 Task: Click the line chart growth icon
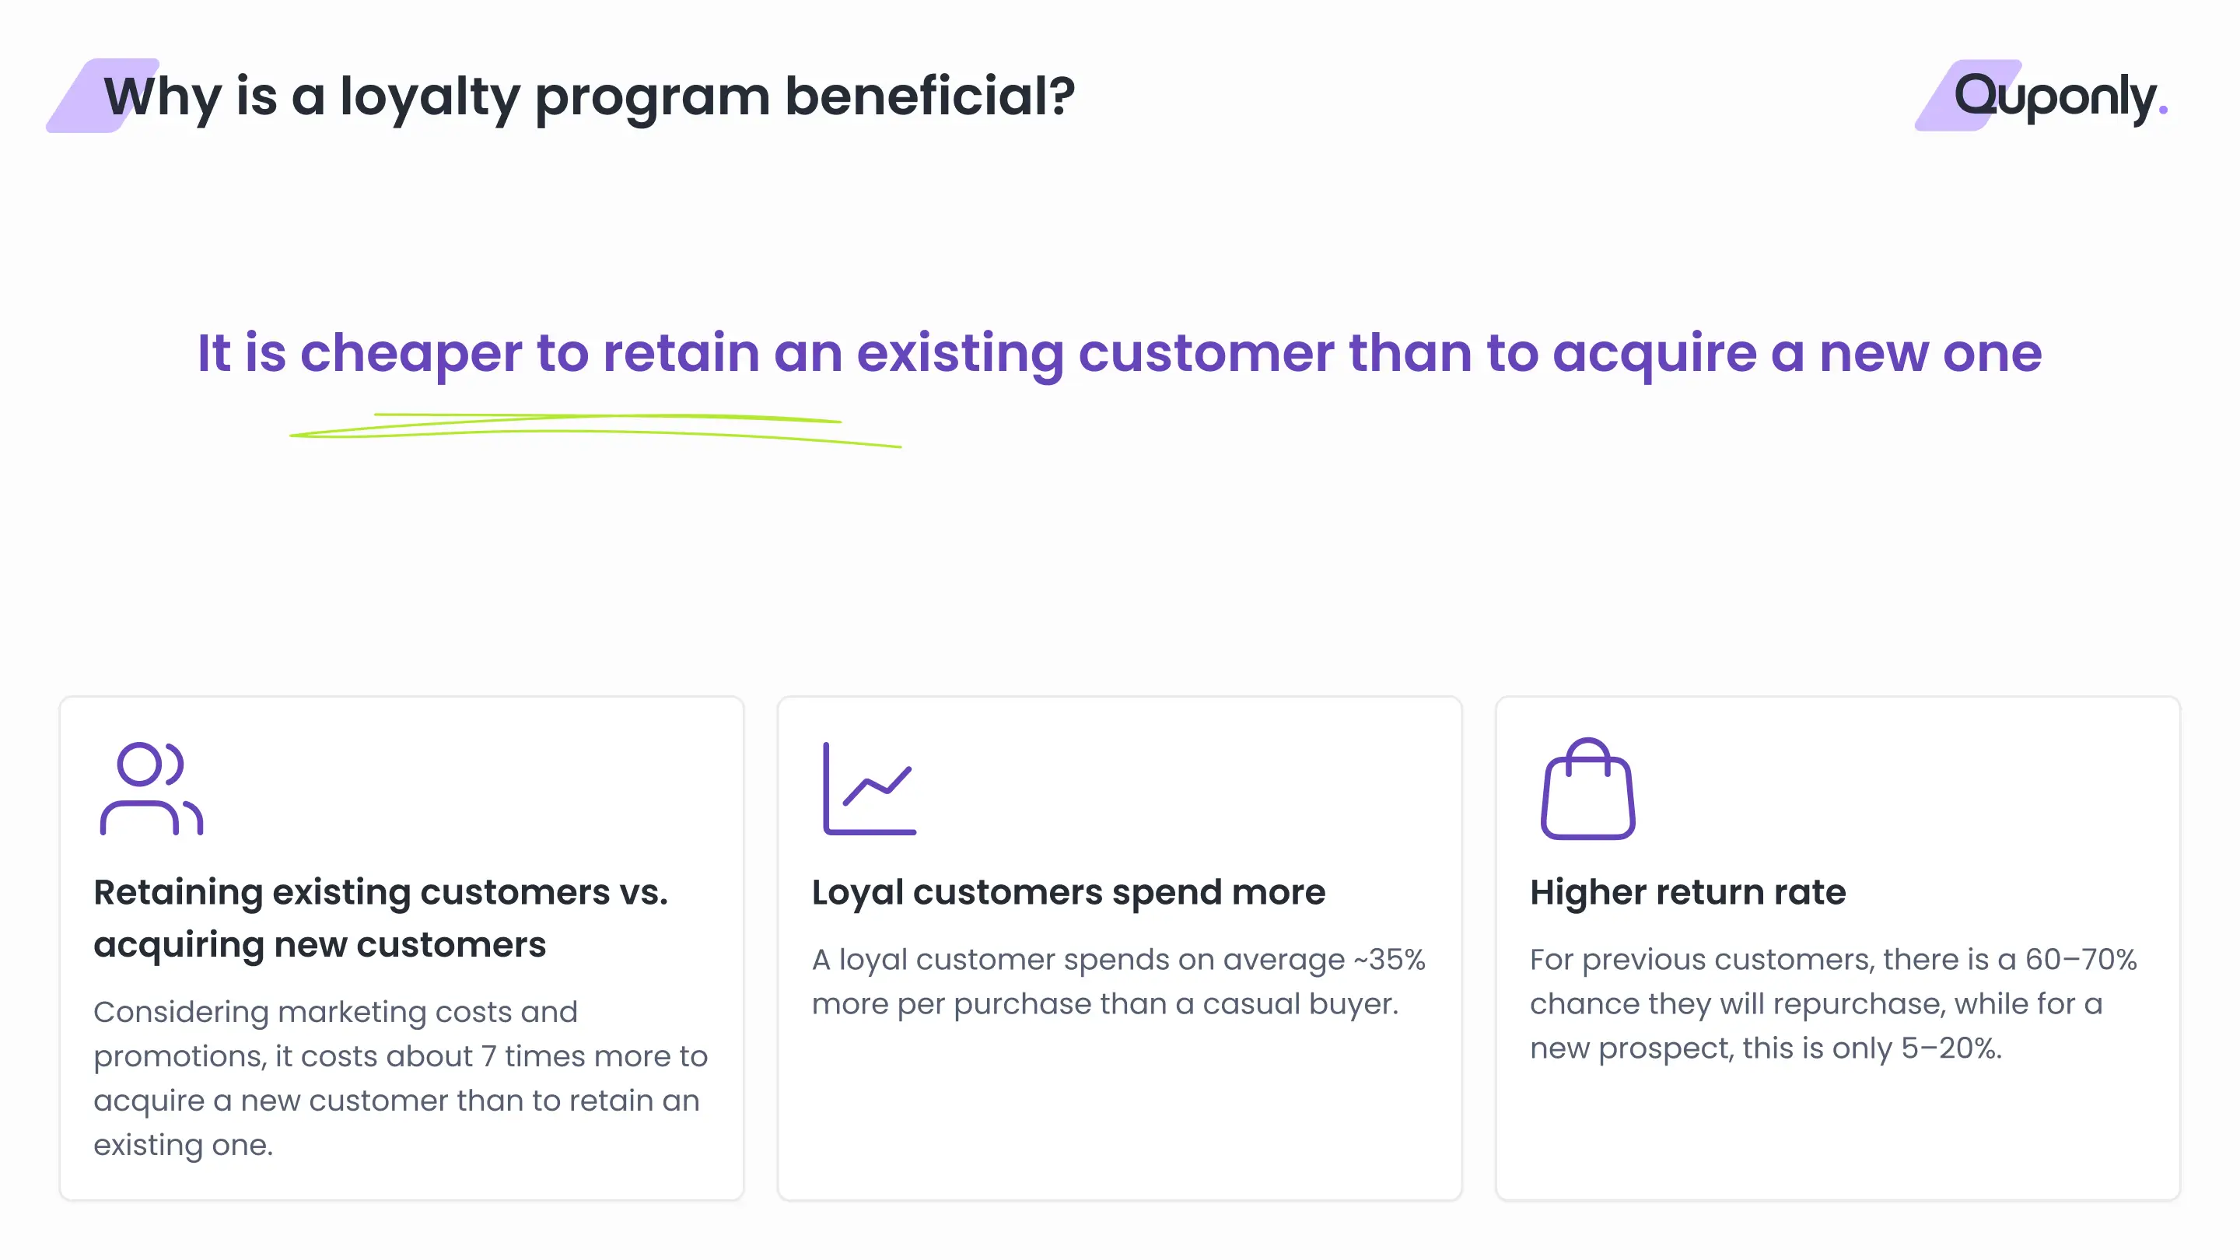pyautogui.click(x=869, y=788)
